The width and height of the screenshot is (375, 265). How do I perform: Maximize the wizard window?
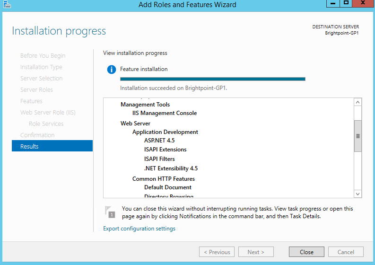[346, 3]
